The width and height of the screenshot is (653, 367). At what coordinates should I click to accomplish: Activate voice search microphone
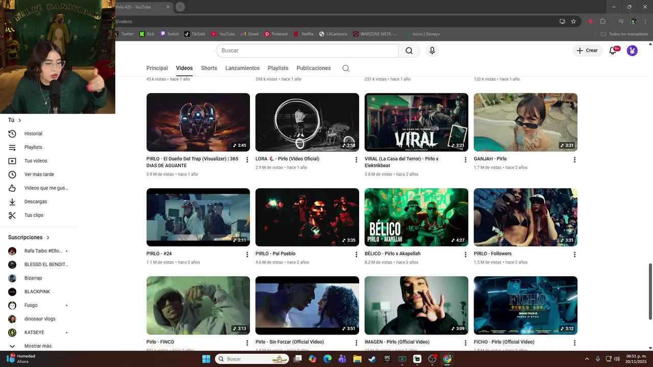click(432, 50)
